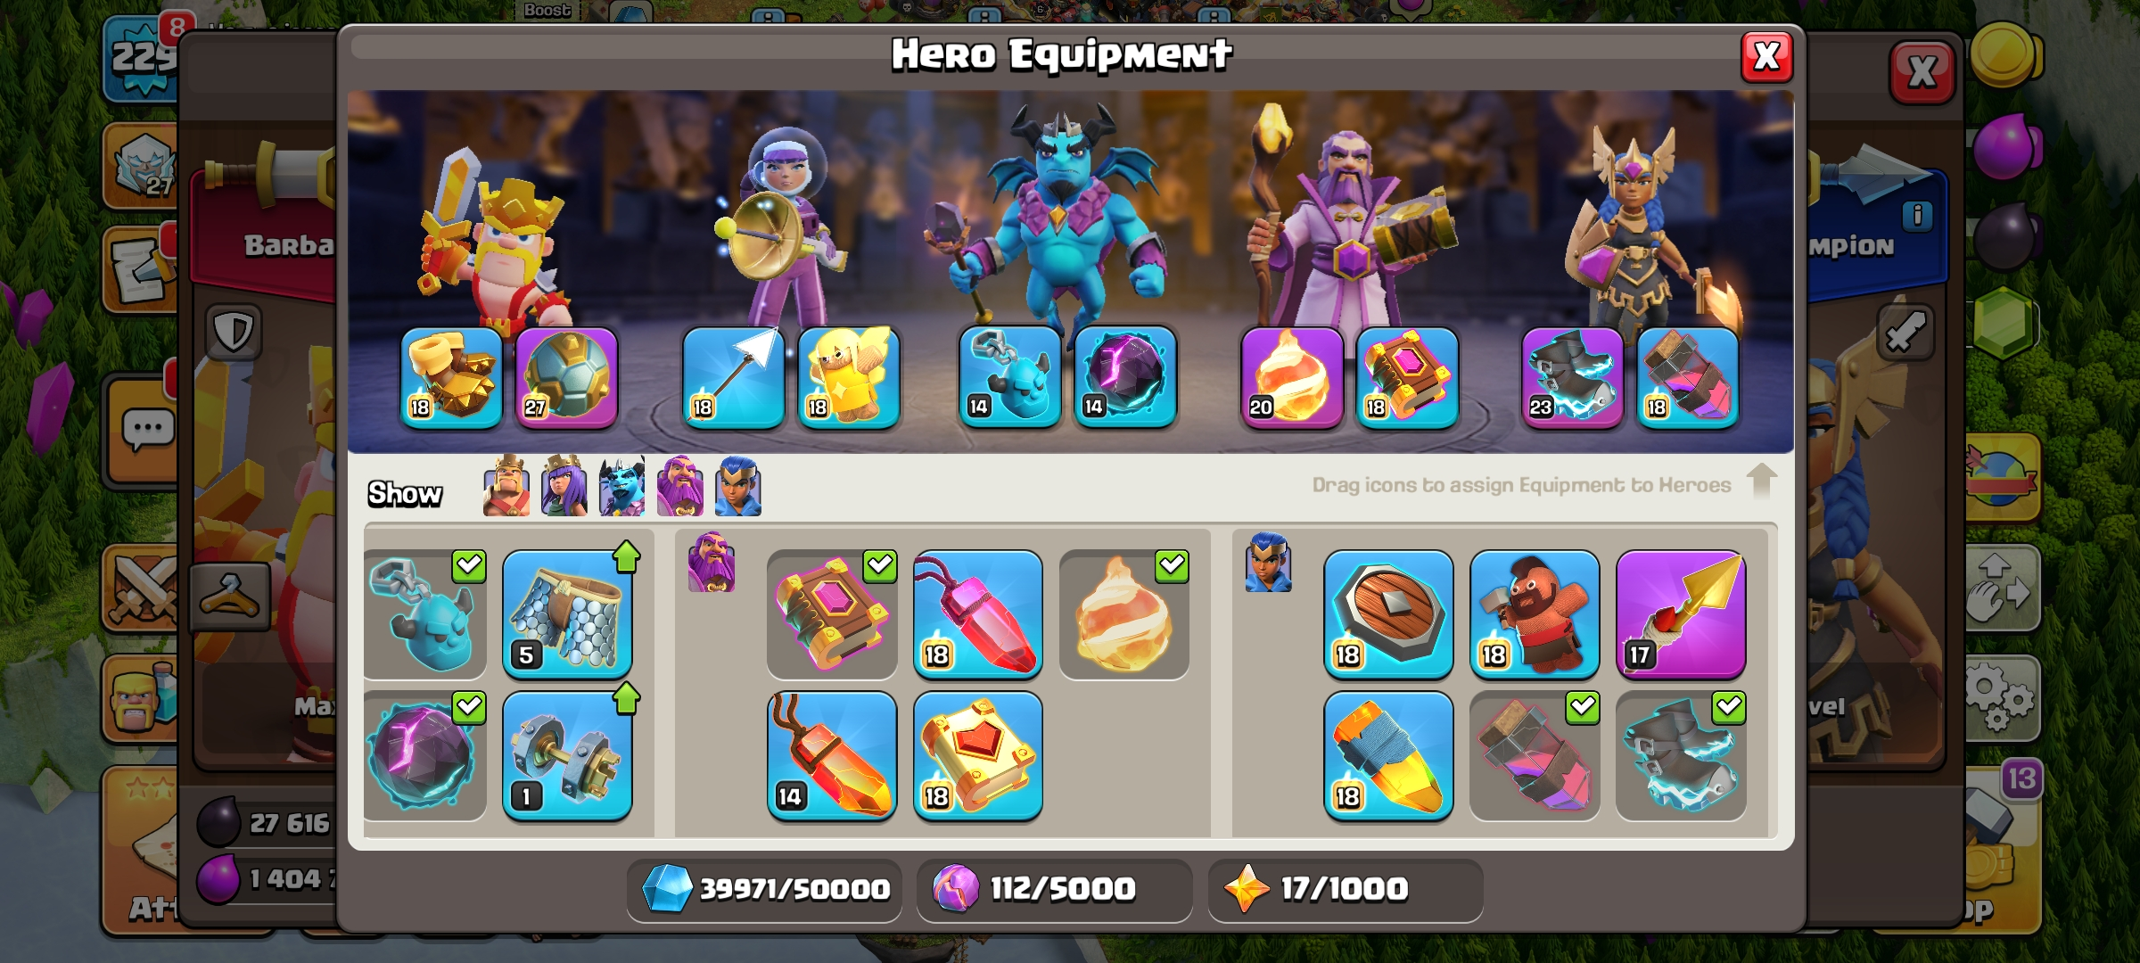Toggle the equipped Electro Boots checkmark

(x=1729, y=707)
